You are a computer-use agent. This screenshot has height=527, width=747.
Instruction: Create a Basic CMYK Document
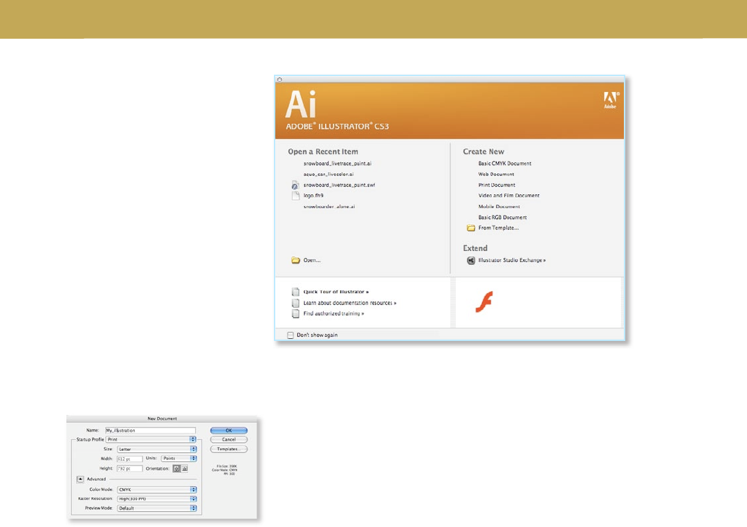click(504, 163)
